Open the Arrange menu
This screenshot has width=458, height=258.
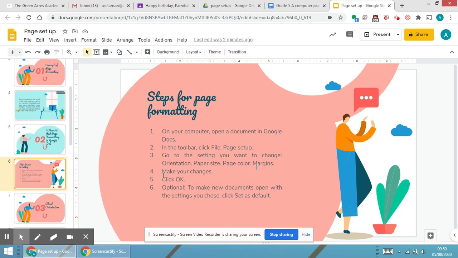pyautogui.click(x=125, y=40)
